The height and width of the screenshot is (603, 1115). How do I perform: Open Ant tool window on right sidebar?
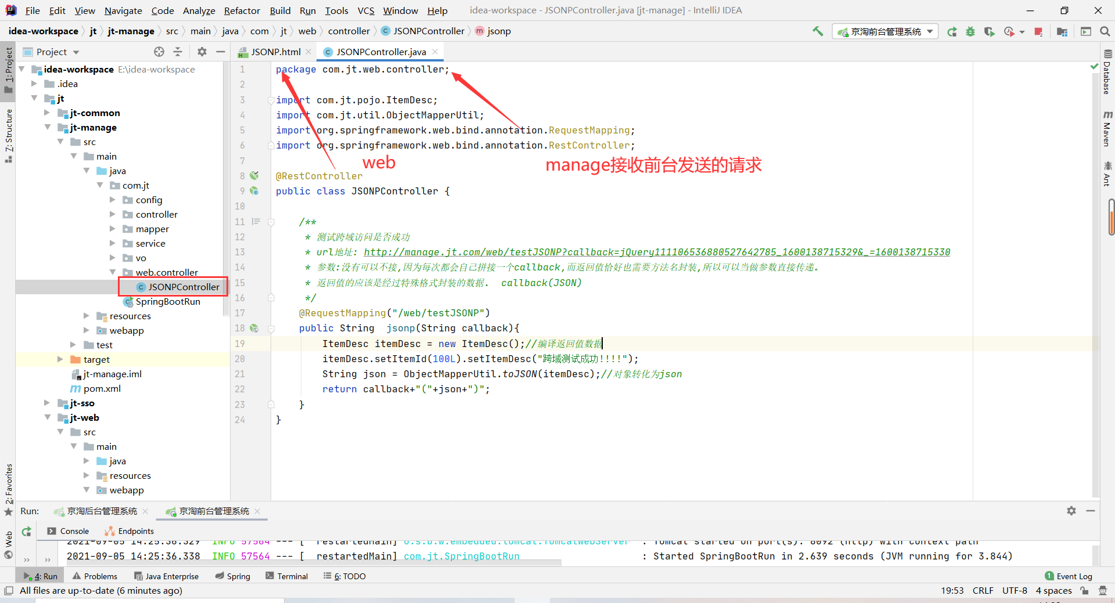[1107, 174]
